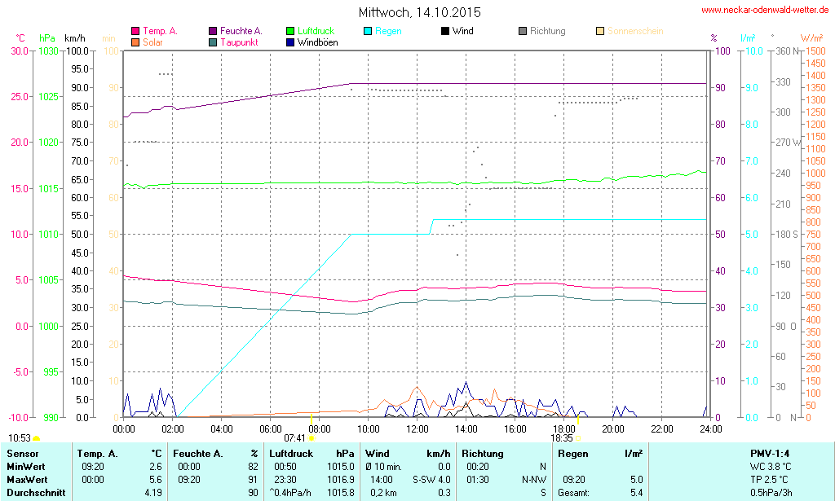Screen dimensions: 835x501
Task: Click the orange Solar legend swatch
Action: point(135,42)
